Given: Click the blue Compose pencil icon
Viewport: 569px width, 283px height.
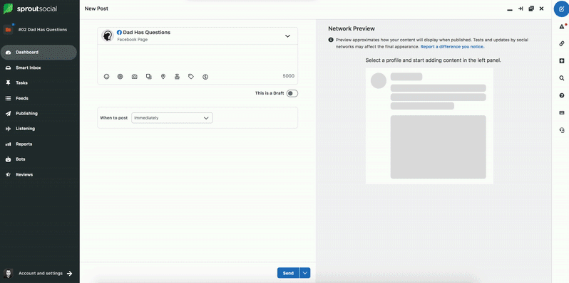Looking at the screenshot, I should pyautogui.click(x=561, y=9).
